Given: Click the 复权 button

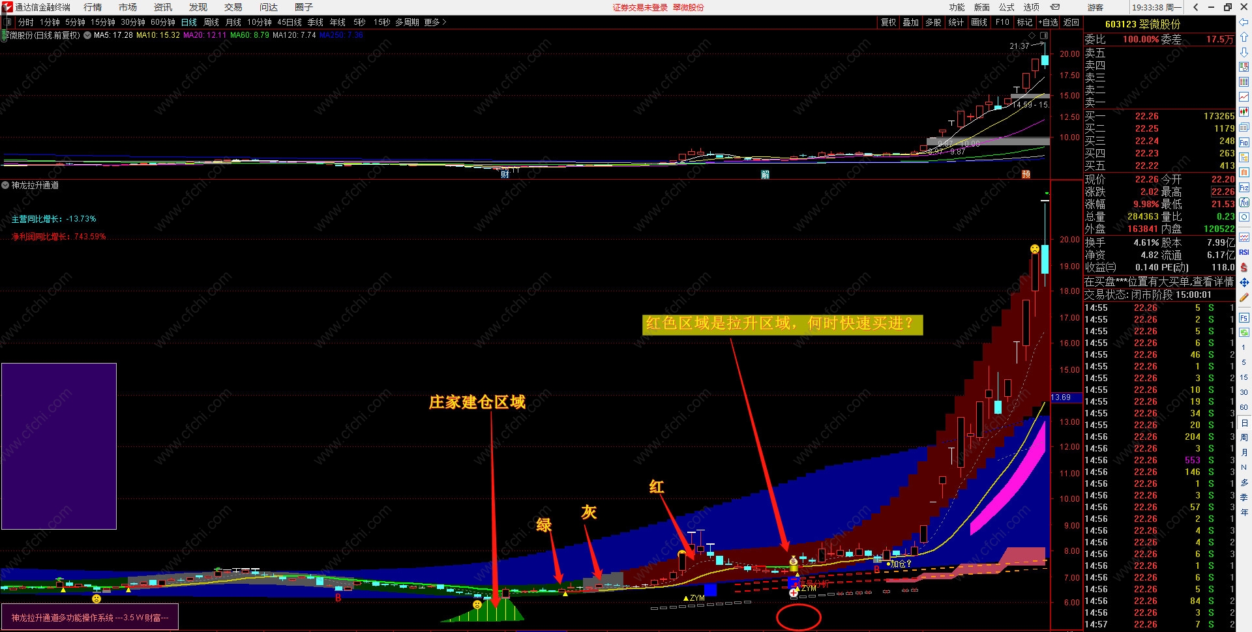Looking at the screenshot, I should coord(889,22).
